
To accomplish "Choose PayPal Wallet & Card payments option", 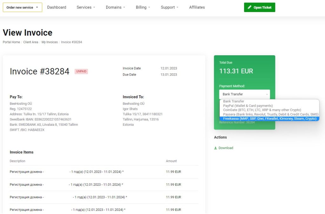I will point(251,106).
